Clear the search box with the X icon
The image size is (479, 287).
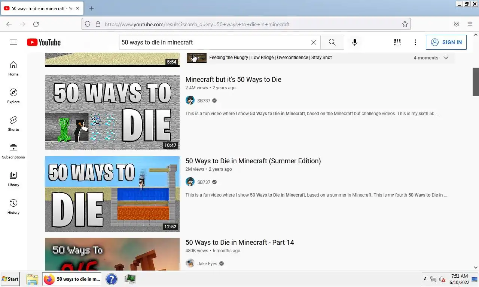pos(314,42)
